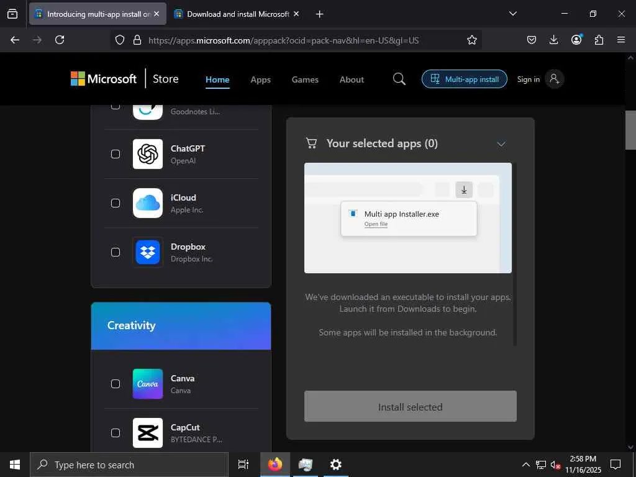
Task: Open Settings gear in the taskbar
Action: point(336,465)
